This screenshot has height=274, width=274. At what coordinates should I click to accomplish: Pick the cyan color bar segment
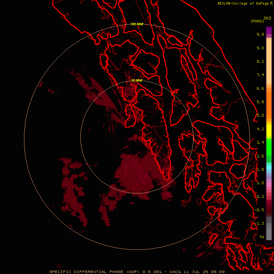click(x=269, y=167)
